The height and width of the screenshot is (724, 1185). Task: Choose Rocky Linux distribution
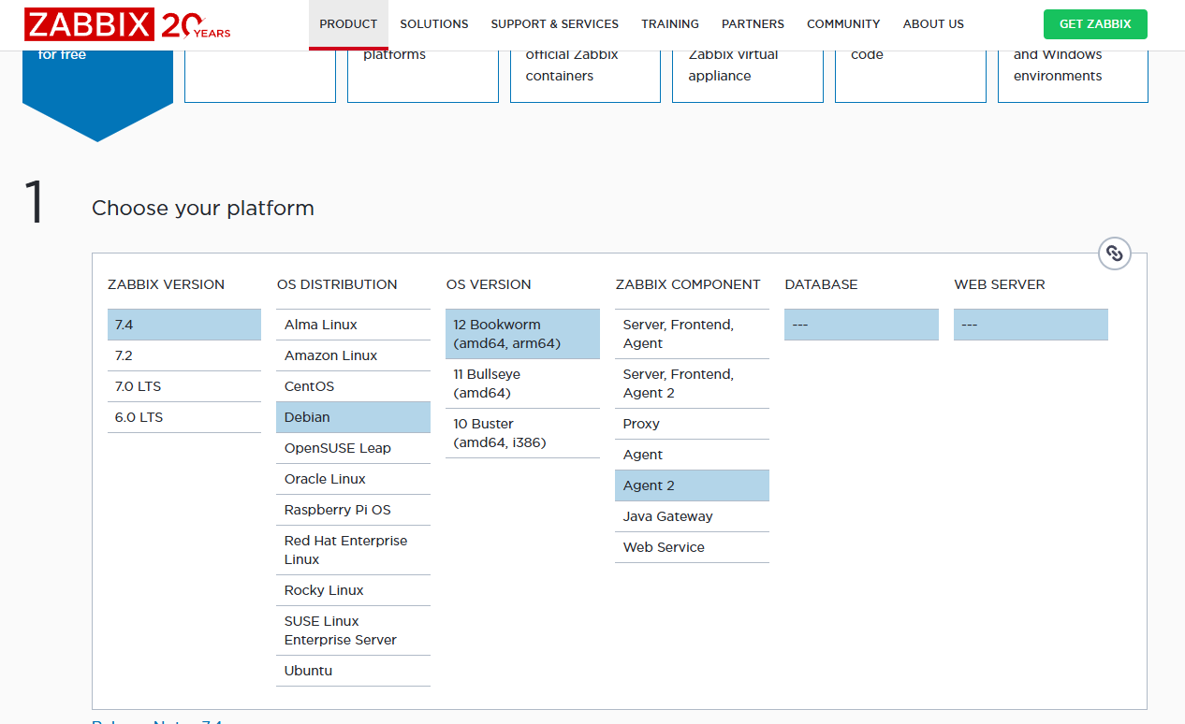click(354, 590)
